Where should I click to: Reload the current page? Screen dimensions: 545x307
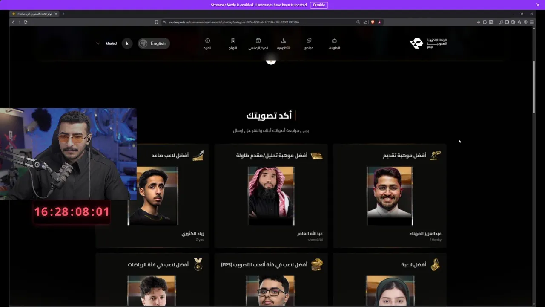[26, 22]
